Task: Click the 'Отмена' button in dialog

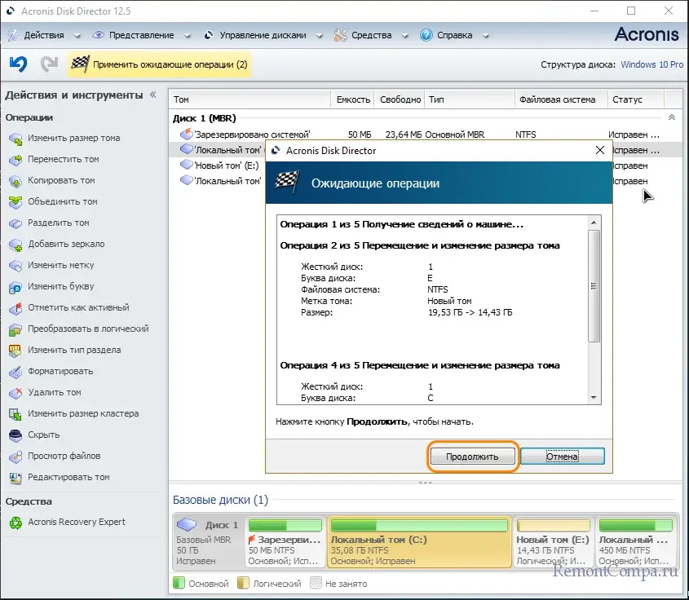Action: (562, 457)
